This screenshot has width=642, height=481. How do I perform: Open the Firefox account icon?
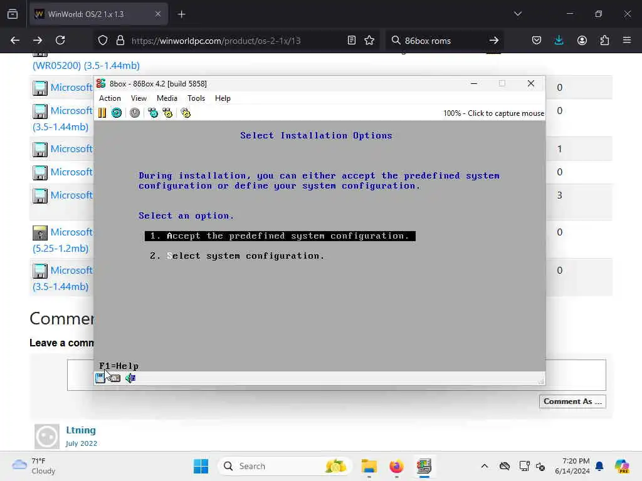click(x=582, y=41)
